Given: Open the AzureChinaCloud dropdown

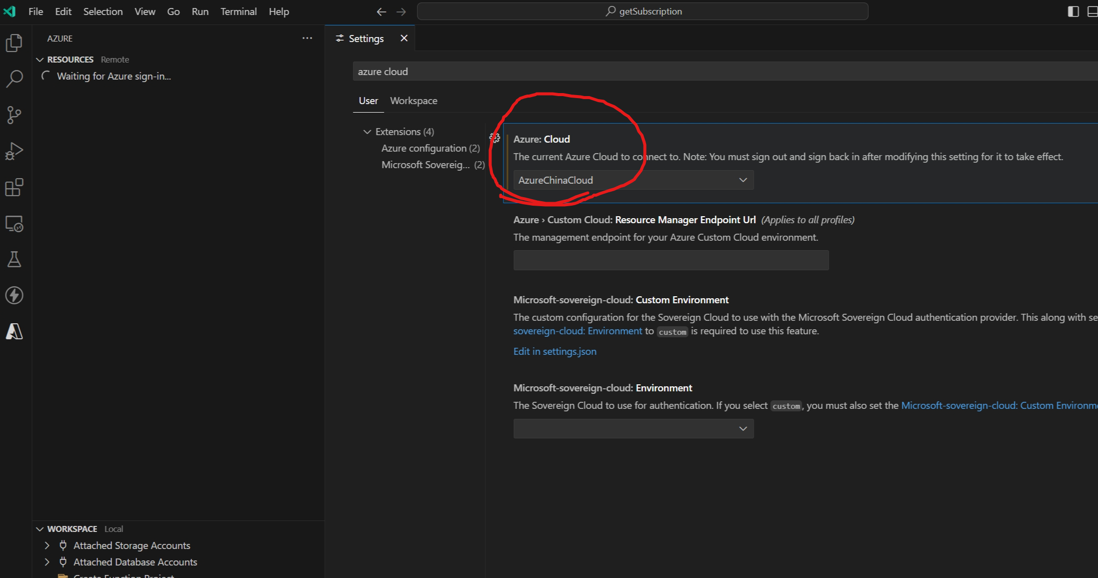Looking at the screenshot, I should coord(633,180).
